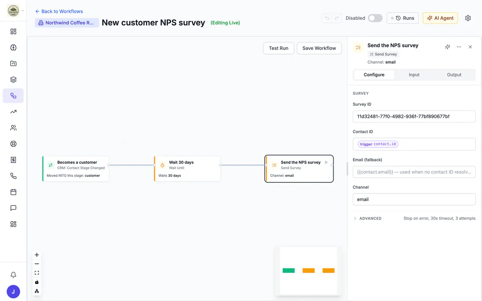Open the organization logo dropdown
The height and width of the screenshot is (301, 482).
coord(15,10)
